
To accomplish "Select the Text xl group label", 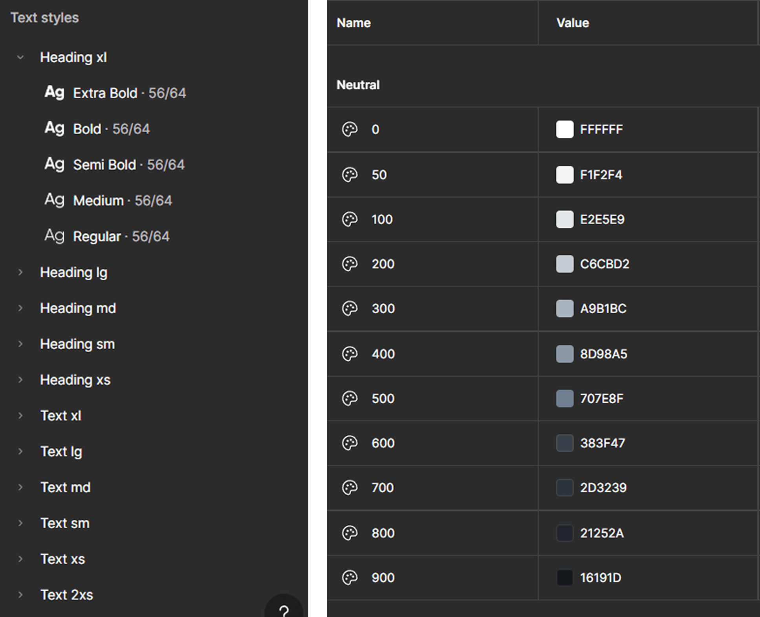I will [61, 415].
